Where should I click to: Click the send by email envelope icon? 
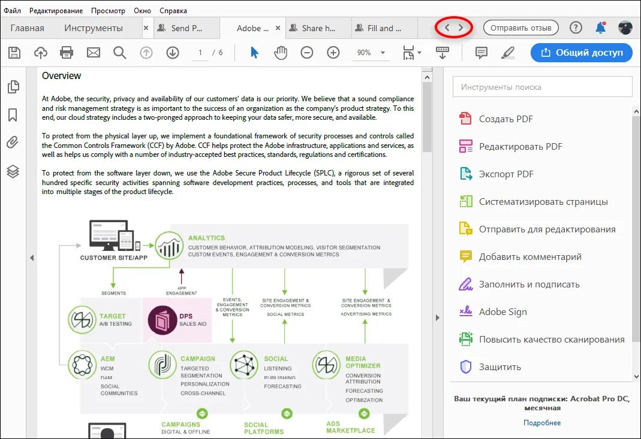click(93, 52)
